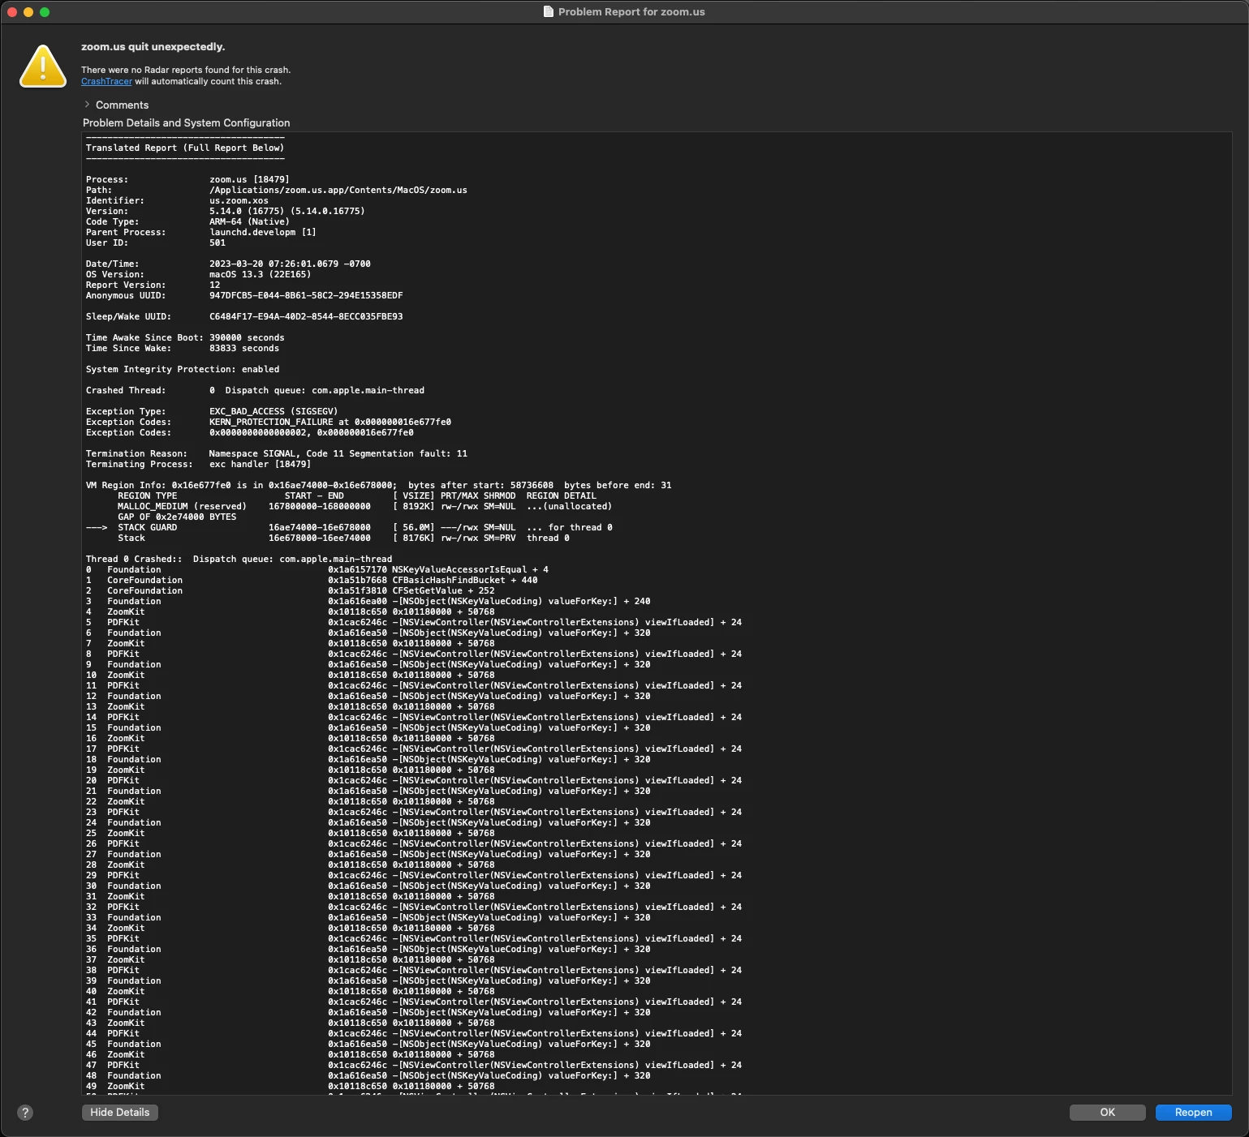Click frame 3 valueForKey: + 240
This screenshot has width=1249, height=1137.
pos(521,601)
